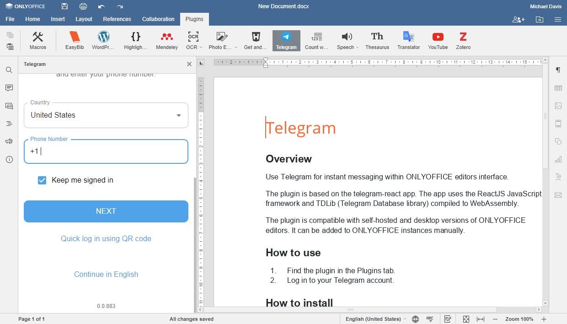Open the Search panel in left sidebar
The height and width of the screenshot is (324, 567).
(x=9, y=70)
